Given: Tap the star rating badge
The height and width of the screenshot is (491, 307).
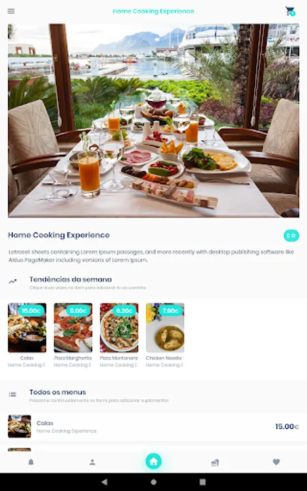Looking at the screenshot, I should [x=291, y=236].
